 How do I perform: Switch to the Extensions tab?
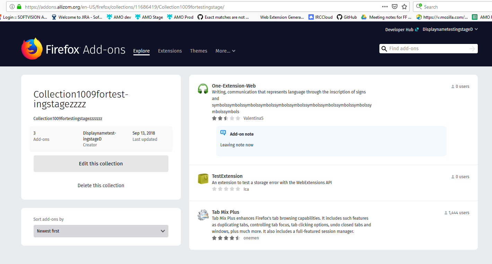point(170,51)
